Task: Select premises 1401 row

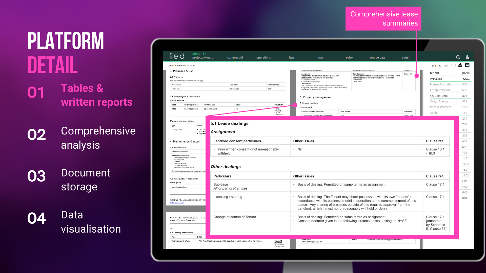Action: [x=465, y=158]
